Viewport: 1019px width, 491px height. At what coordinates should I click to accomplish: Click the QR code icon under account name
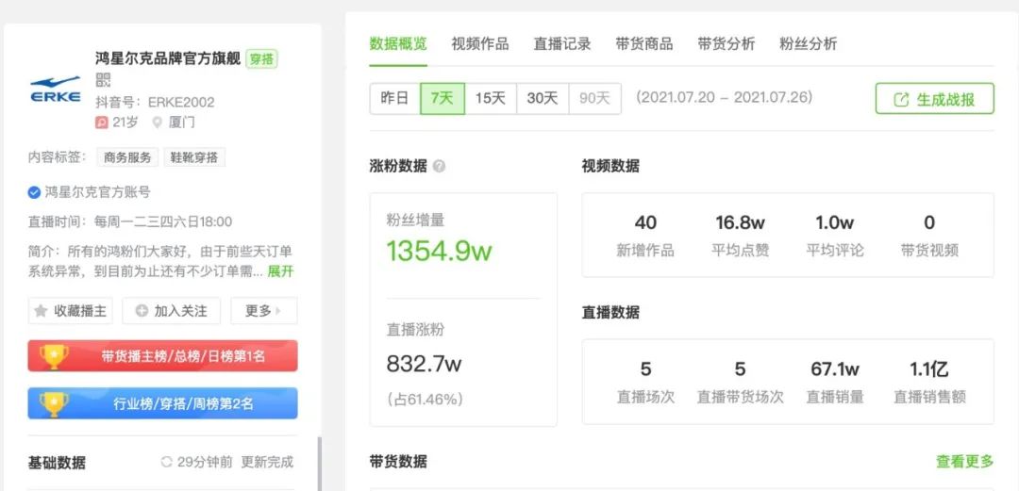click(x=104, y=80)
